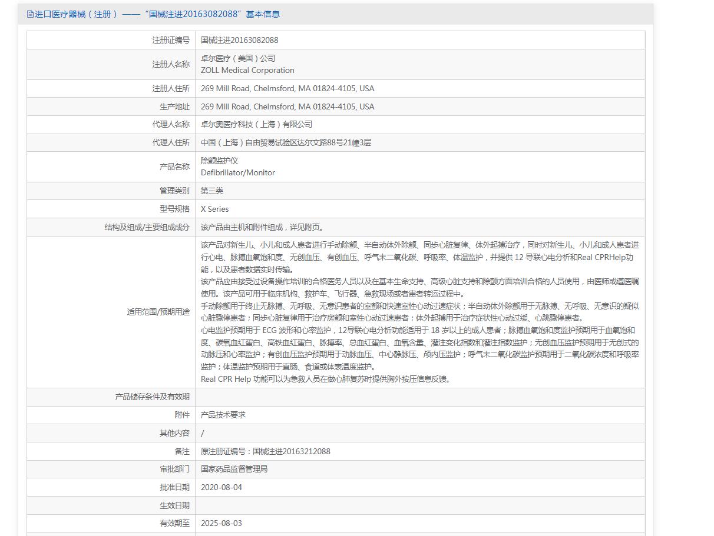The height and width of the screenshot is (536, 714).
Task: Click the 适用范围/预期用途 label
Action: (x=158, y=312)
